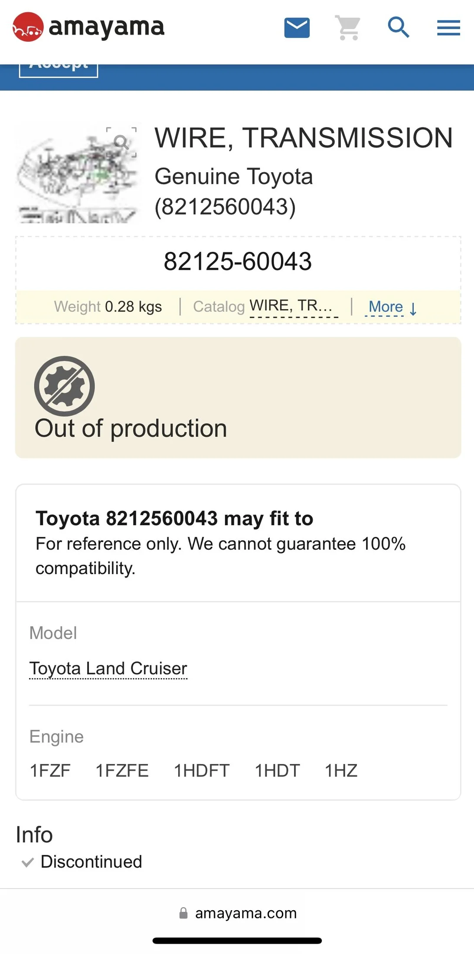Click part number 82125-60043
The image size is (474, 954).
238,261
